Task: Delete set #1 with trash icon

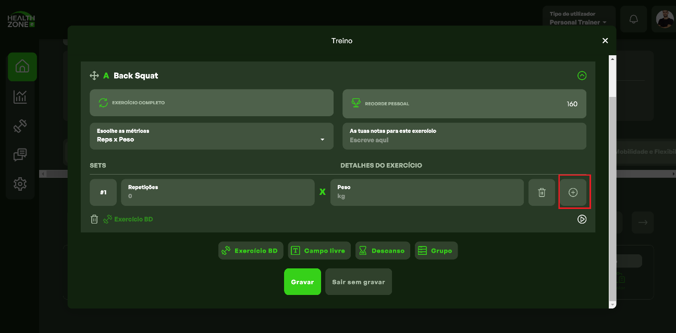Action: pyautogui.click(x=542, y=192)
